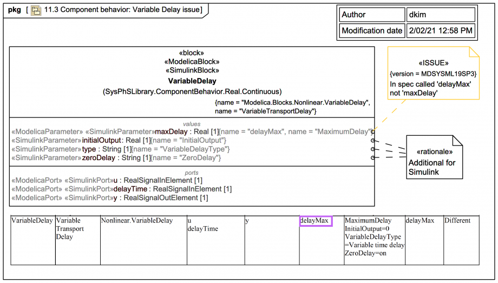Click the Modification date value field

click(441, 31)
